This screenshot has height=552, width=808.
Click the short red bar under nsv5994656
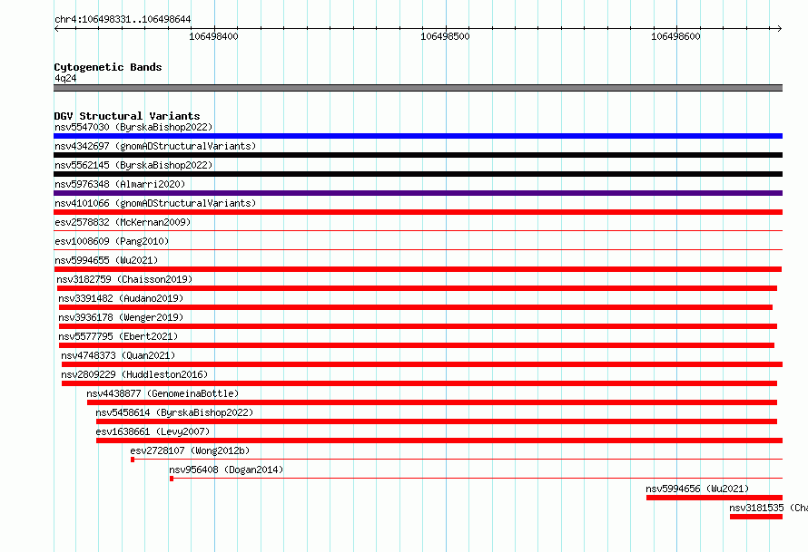[x=714, y=498]
